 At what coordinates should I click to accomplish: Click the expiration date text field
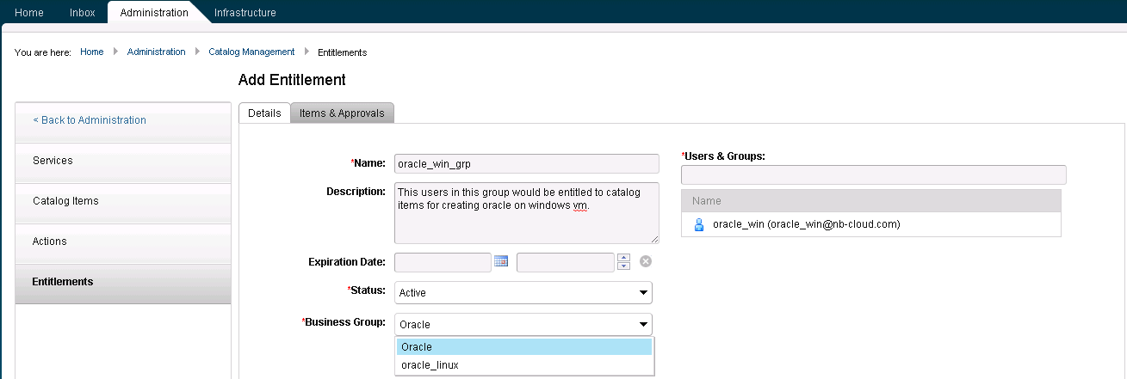click(443, 262)
